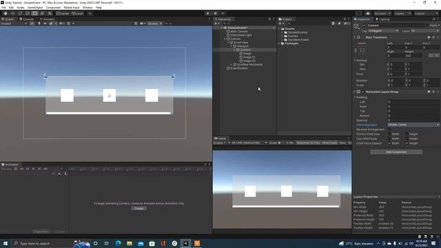The image size is (441, 248).
Task: Open the SampleScenes folder in Project
Action: [297, 32]
